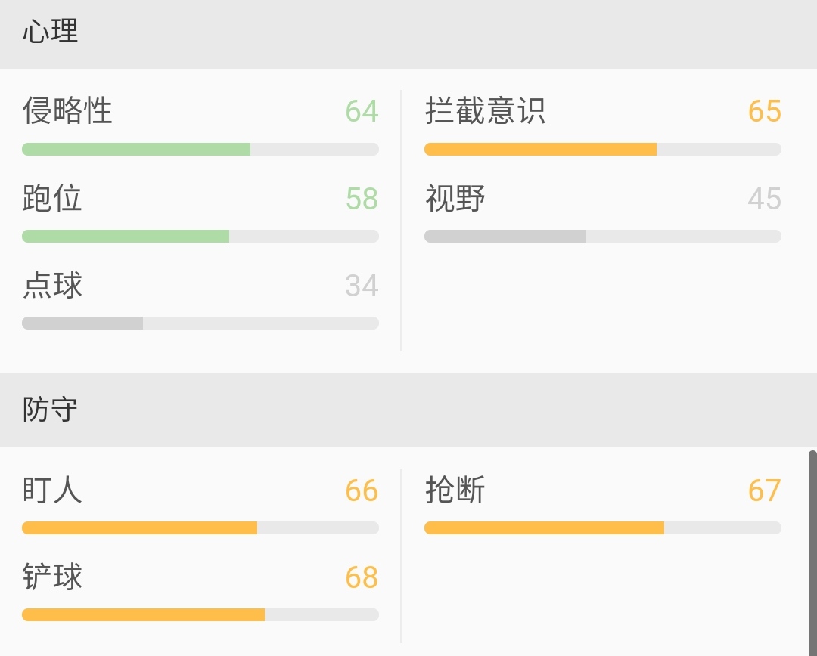Click the 点球 attribute label
The image size is (817, 656).
[53, 286]
